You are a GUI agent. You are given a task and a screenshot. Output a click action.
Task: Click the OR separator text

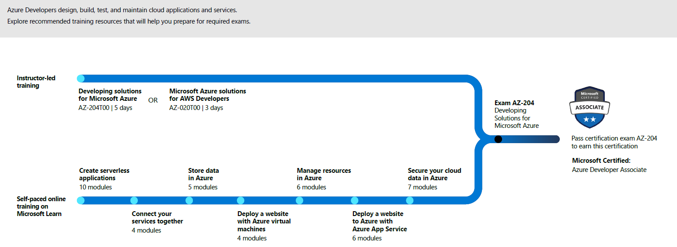click(153, 100)
